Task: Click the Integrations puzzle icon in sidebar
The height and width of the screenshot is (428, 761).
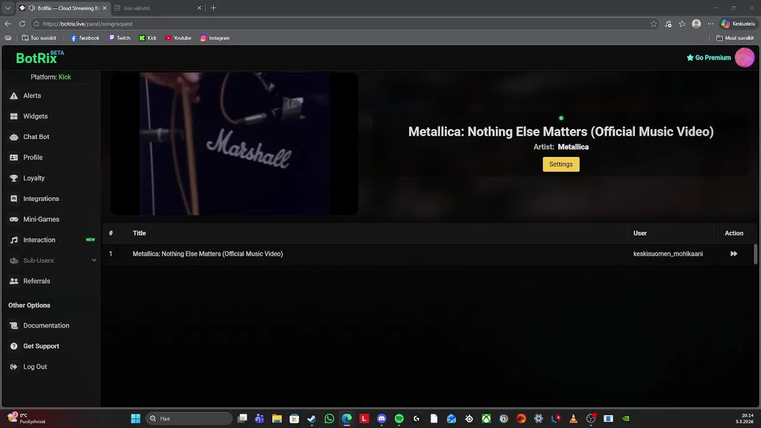Action: 14,199
